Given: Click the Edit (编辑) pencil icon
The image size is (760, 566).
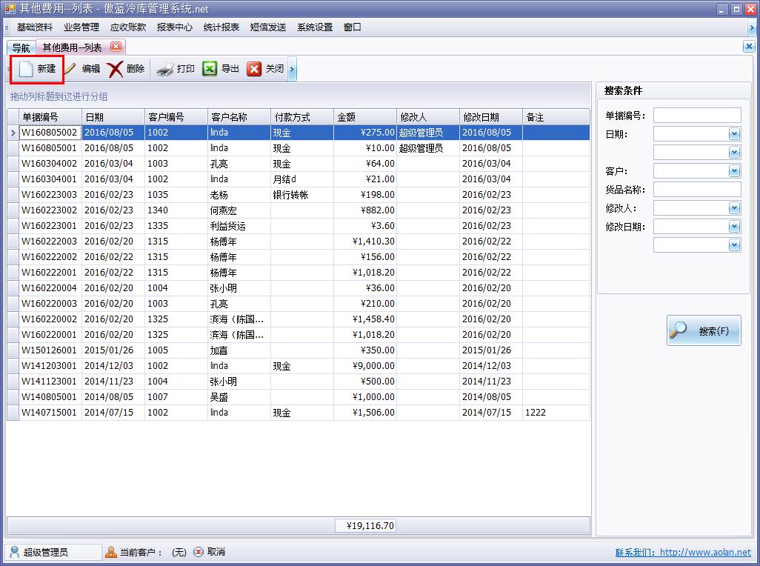Looking at the screenshot, I should pos(71,69).
